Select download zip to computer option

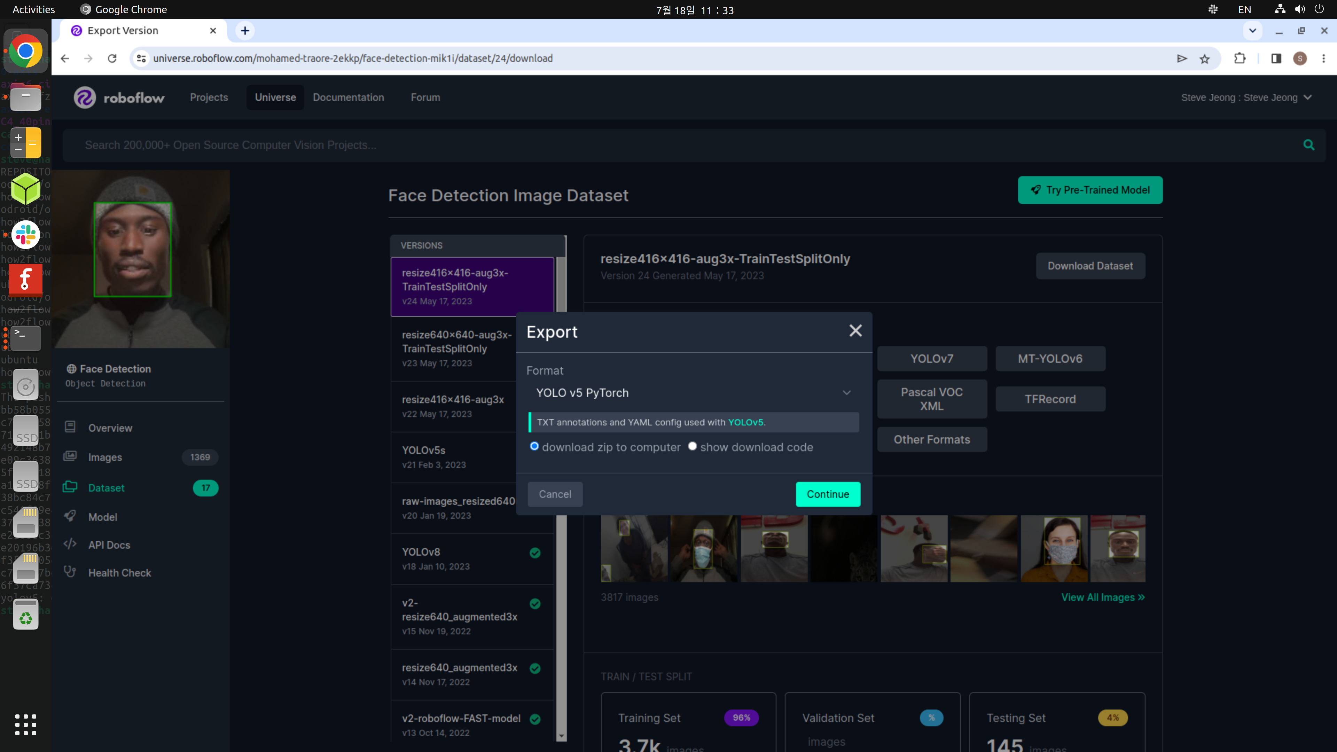[x=534, y=446]
